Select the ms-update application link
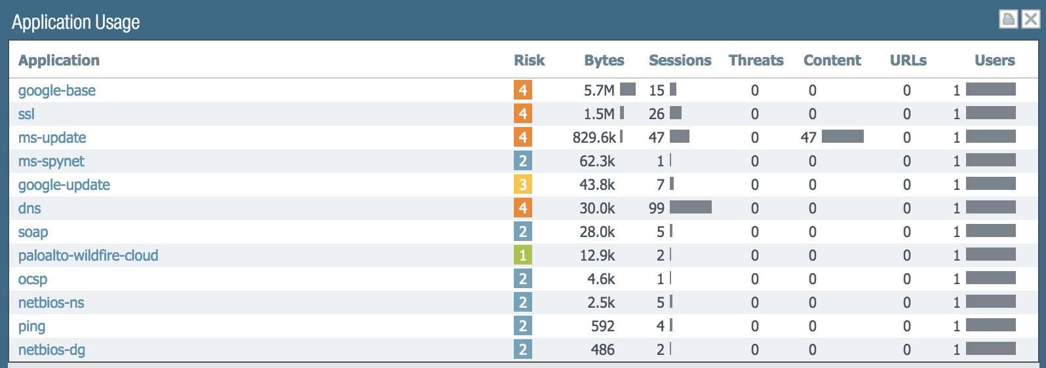1046x368 pixels. point(52,138)
